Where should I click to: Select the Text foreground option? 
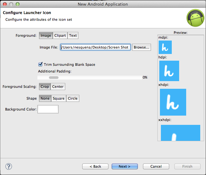(73, 35)
